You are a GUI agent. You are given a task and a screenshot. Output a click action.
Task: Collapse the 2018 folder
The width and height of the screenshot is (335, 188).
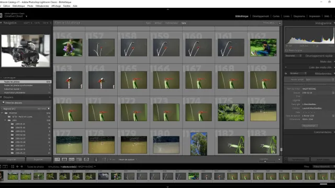pos(5,120)
